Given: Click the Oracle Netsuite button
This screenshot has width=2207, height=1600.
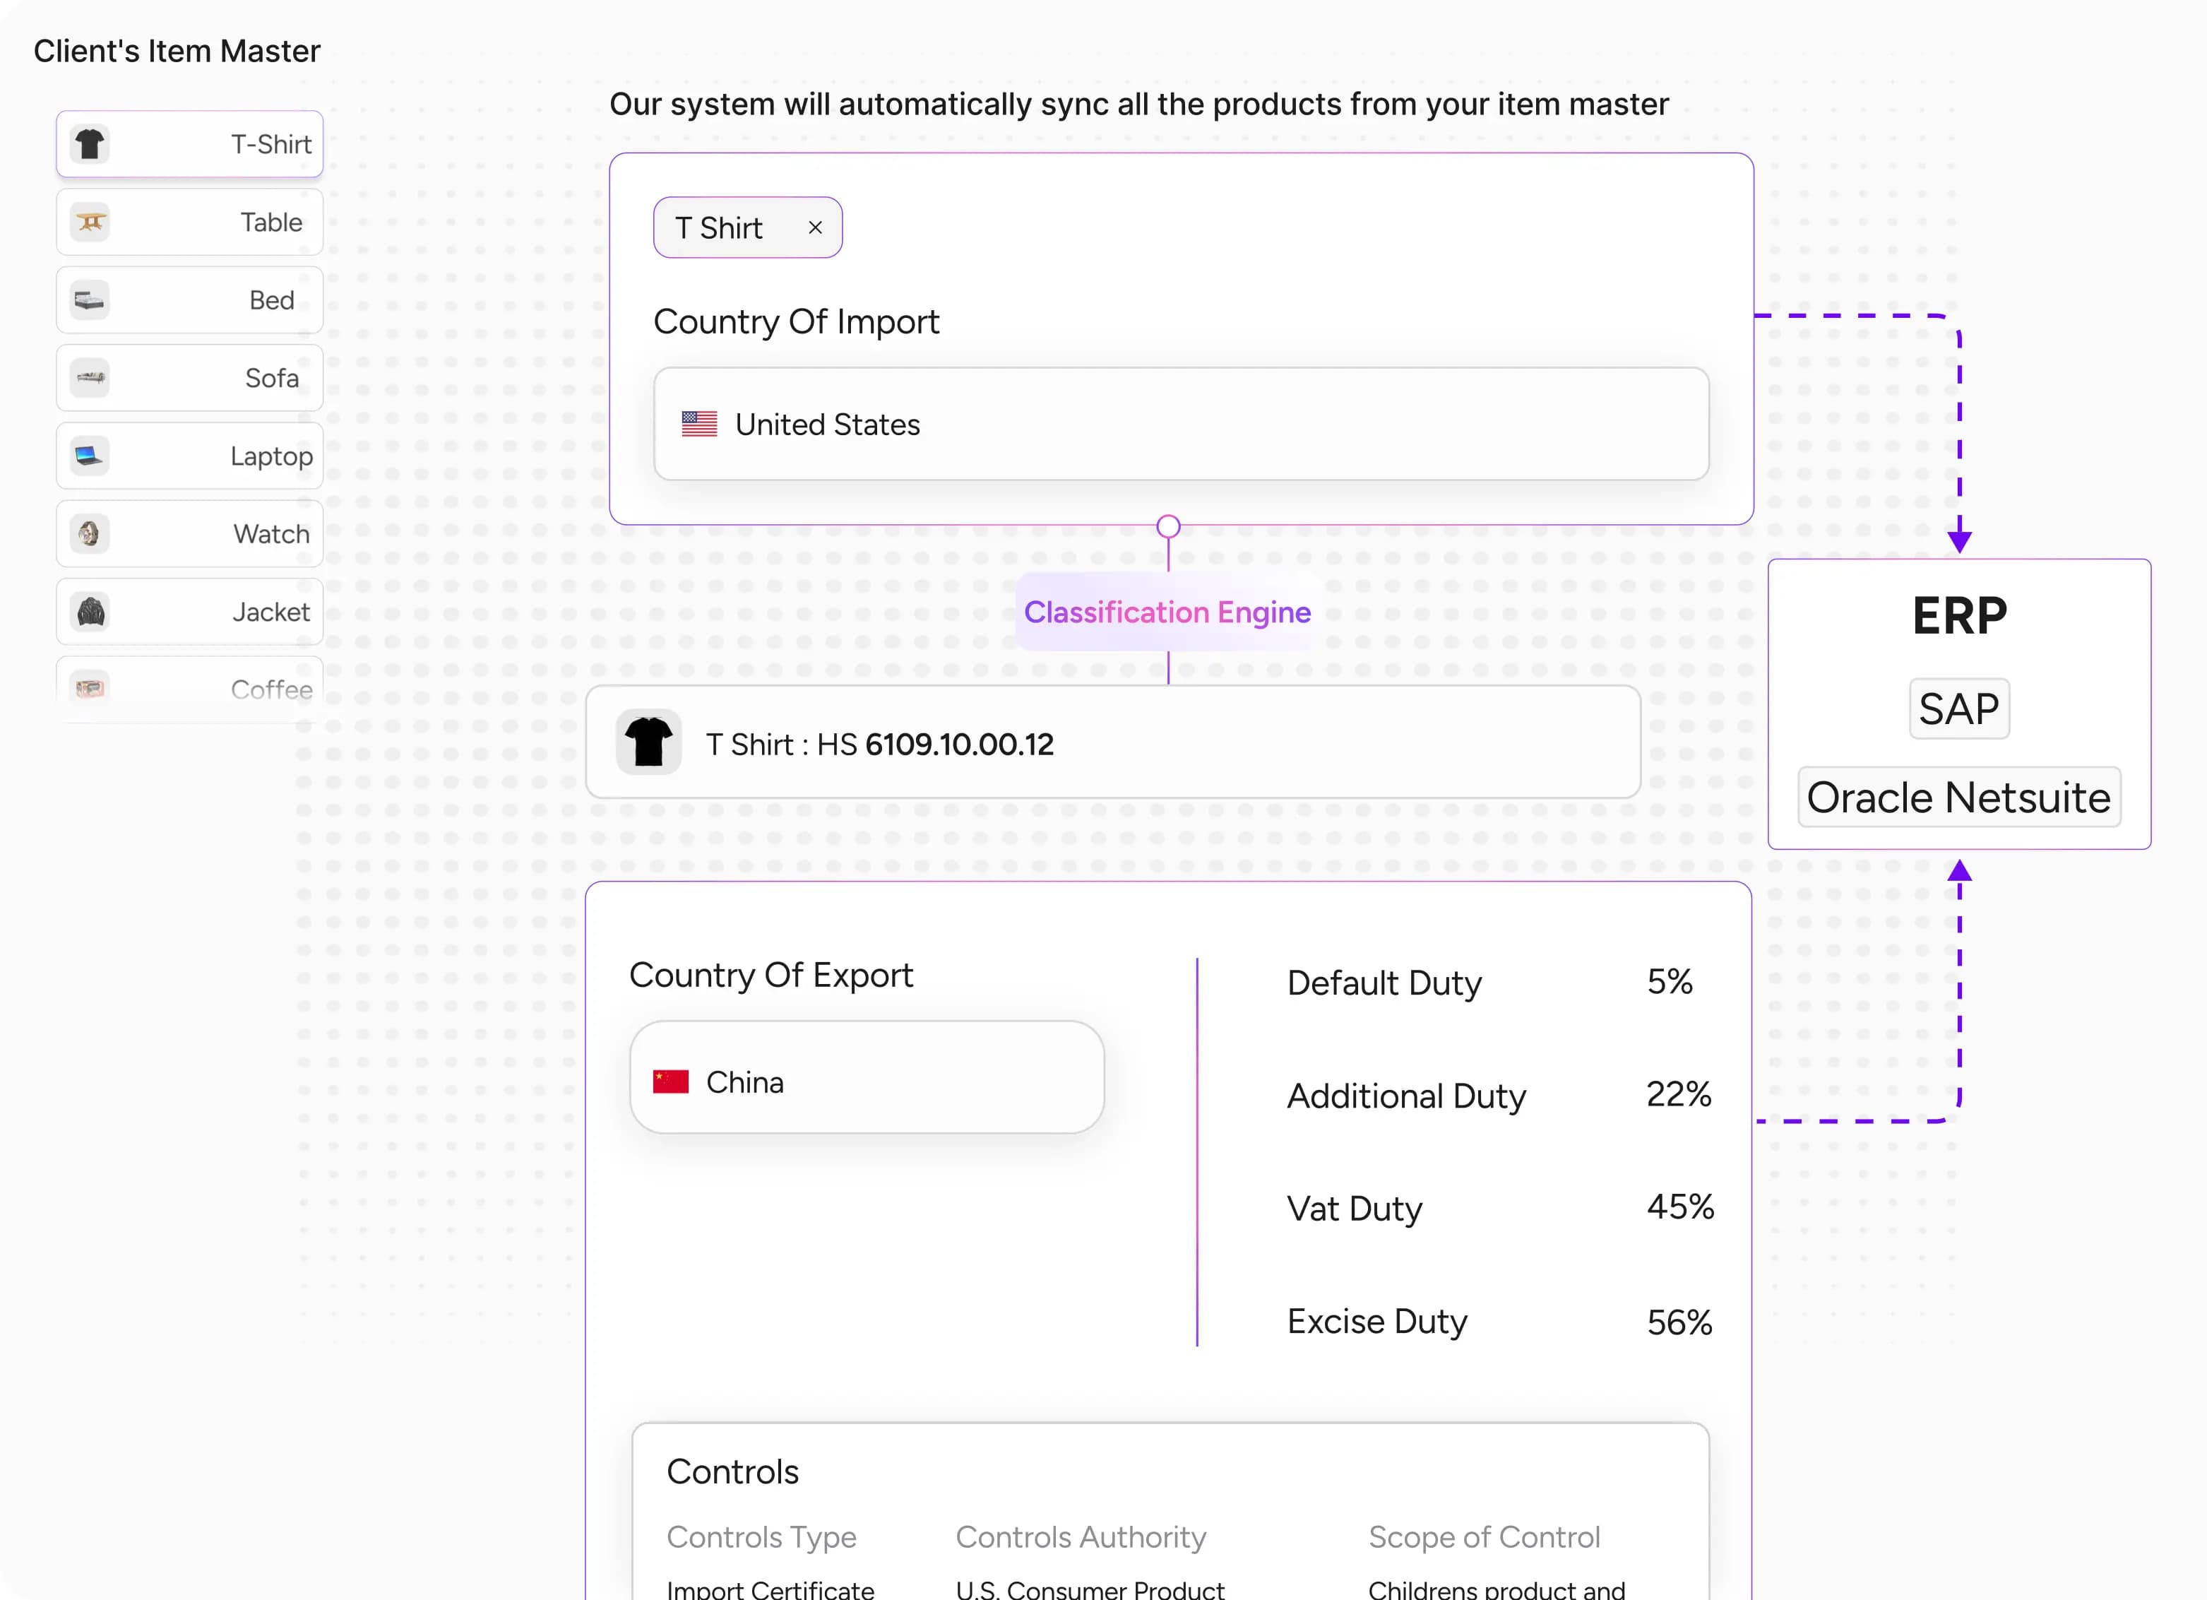Looking at the screenshot, I should [x=1958, y=797].
